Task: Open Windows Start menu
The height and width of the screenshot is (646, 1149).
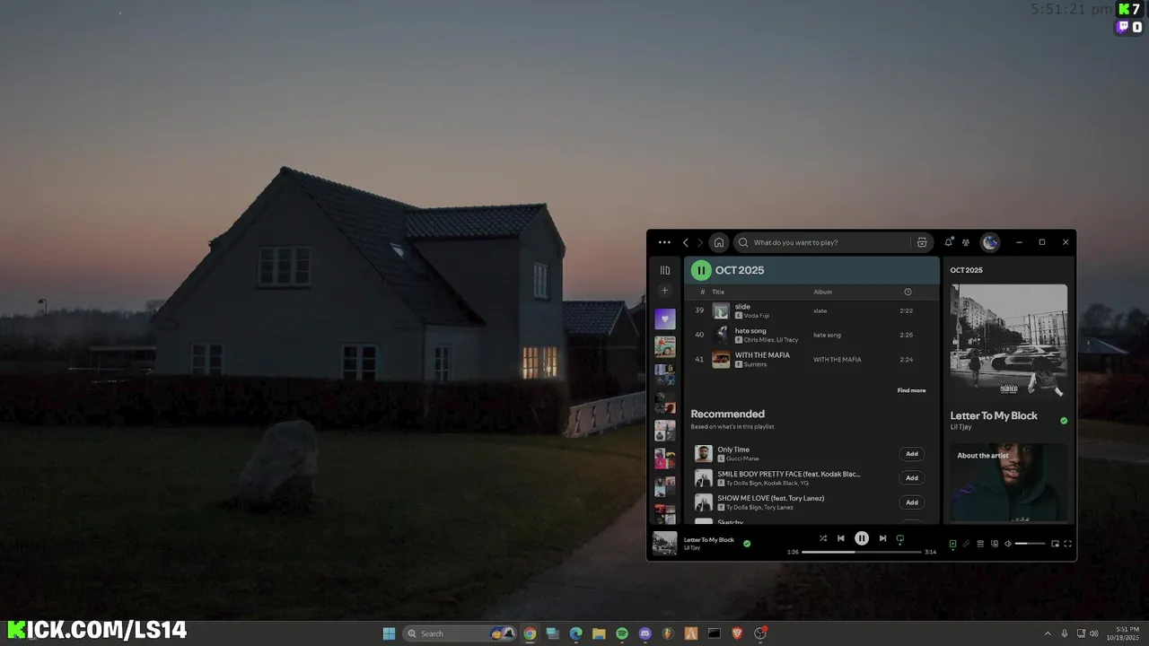Action: [x=390, y=633]
